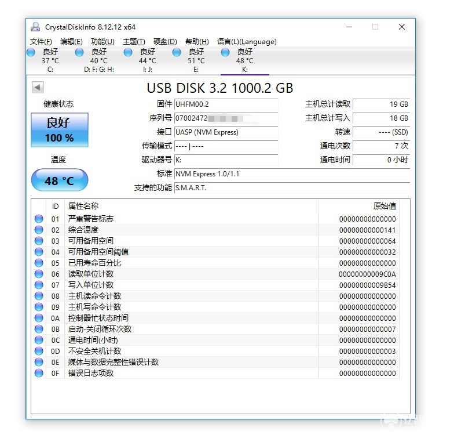Click status orb of attribute 04 可用备用空间阈值
454x438 pixels.
(x=39, y=252)
